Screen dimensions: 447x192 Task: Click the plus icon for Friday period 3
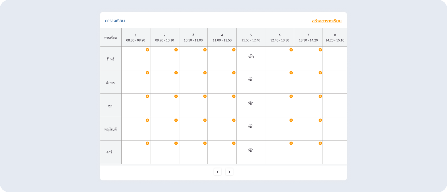coord(205,143)
